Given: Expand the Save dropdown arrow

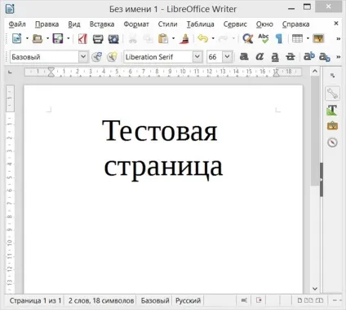Looking at the screenshot, I should pyautogui.click(x=69, y=38).
